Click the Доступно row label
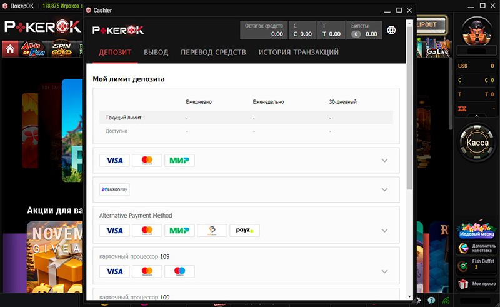Screen dimensions: 500x307 pos(116,131)
